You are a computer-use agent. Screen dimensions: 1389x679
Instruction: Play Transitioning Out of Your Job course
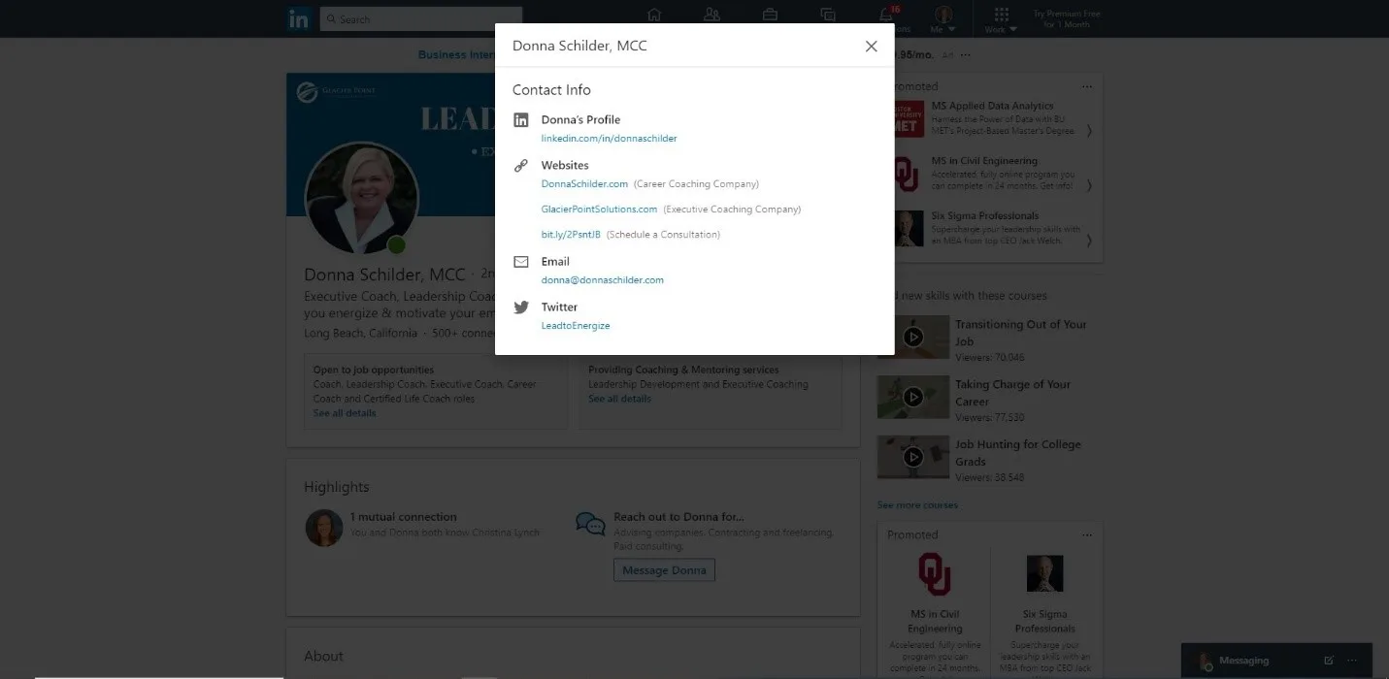pos(913,337)
